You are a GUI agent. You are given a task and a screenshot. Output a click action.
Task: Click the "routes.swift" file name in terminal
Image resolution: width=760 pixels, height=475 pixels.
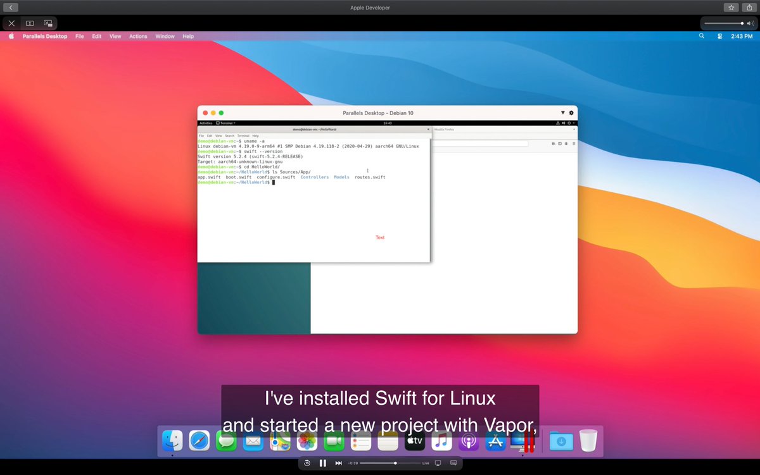point(370,177)
